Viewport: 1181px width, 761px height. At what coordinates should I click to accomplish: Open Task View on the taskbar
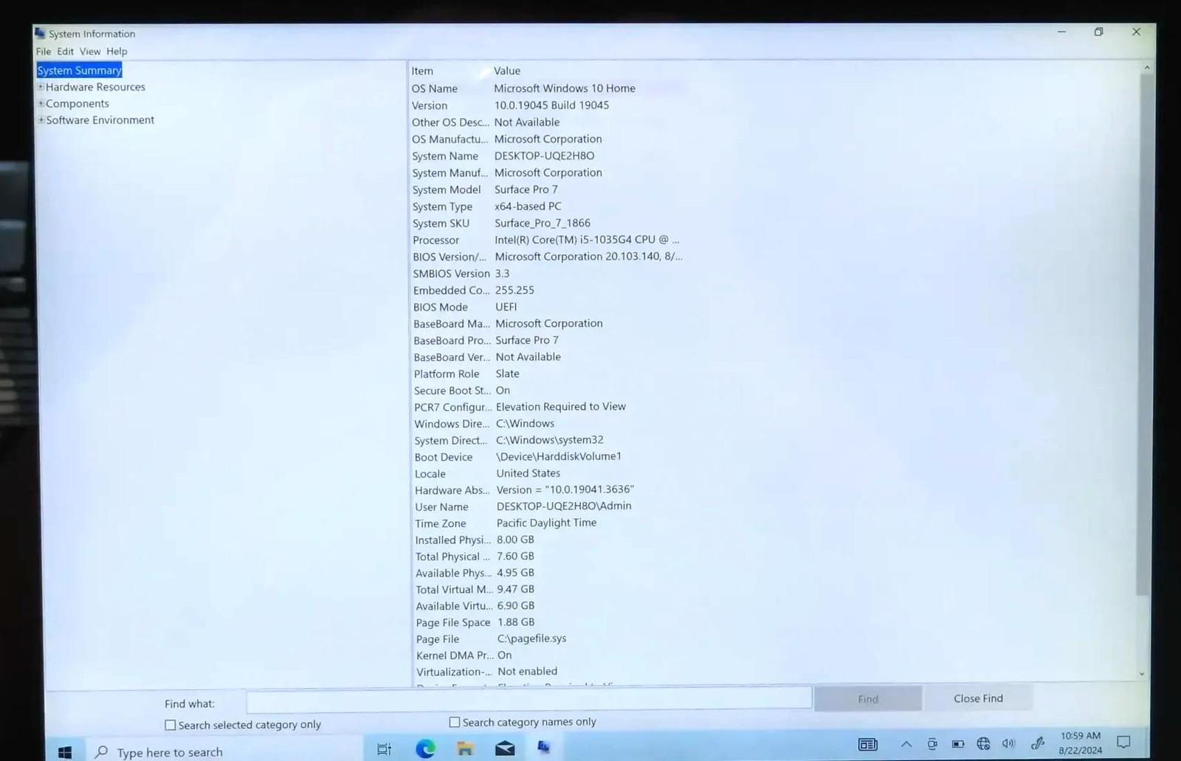384,749
